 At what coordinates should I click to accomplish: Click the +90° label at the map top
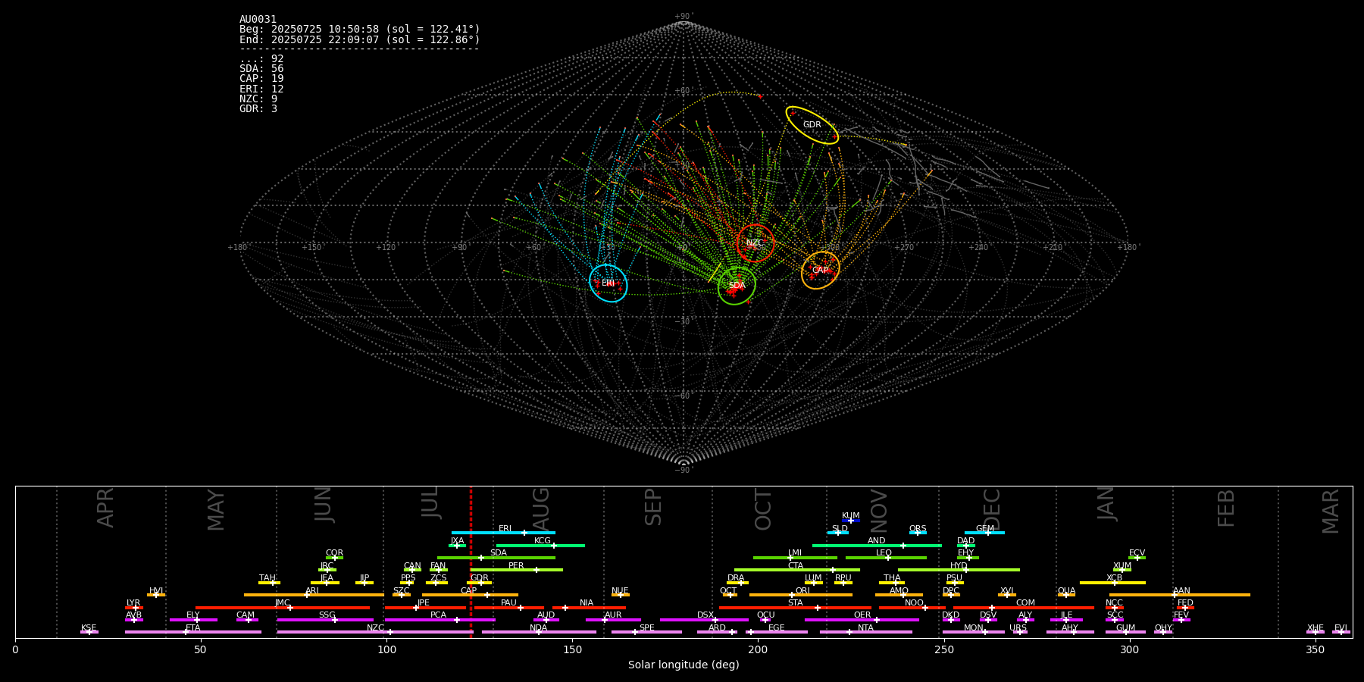(x=684, y=16)
